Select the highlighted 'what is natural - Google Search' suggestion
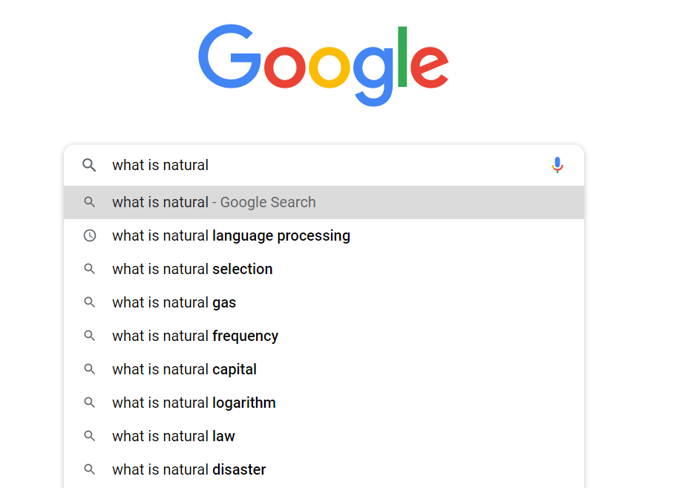 [x=324, y=202]
